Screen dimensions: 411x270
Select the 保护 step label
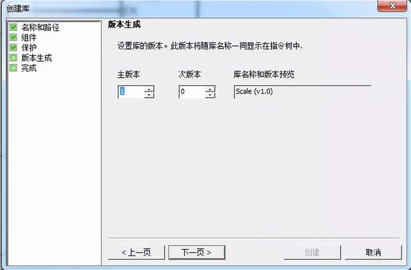[x=29, y=47]
